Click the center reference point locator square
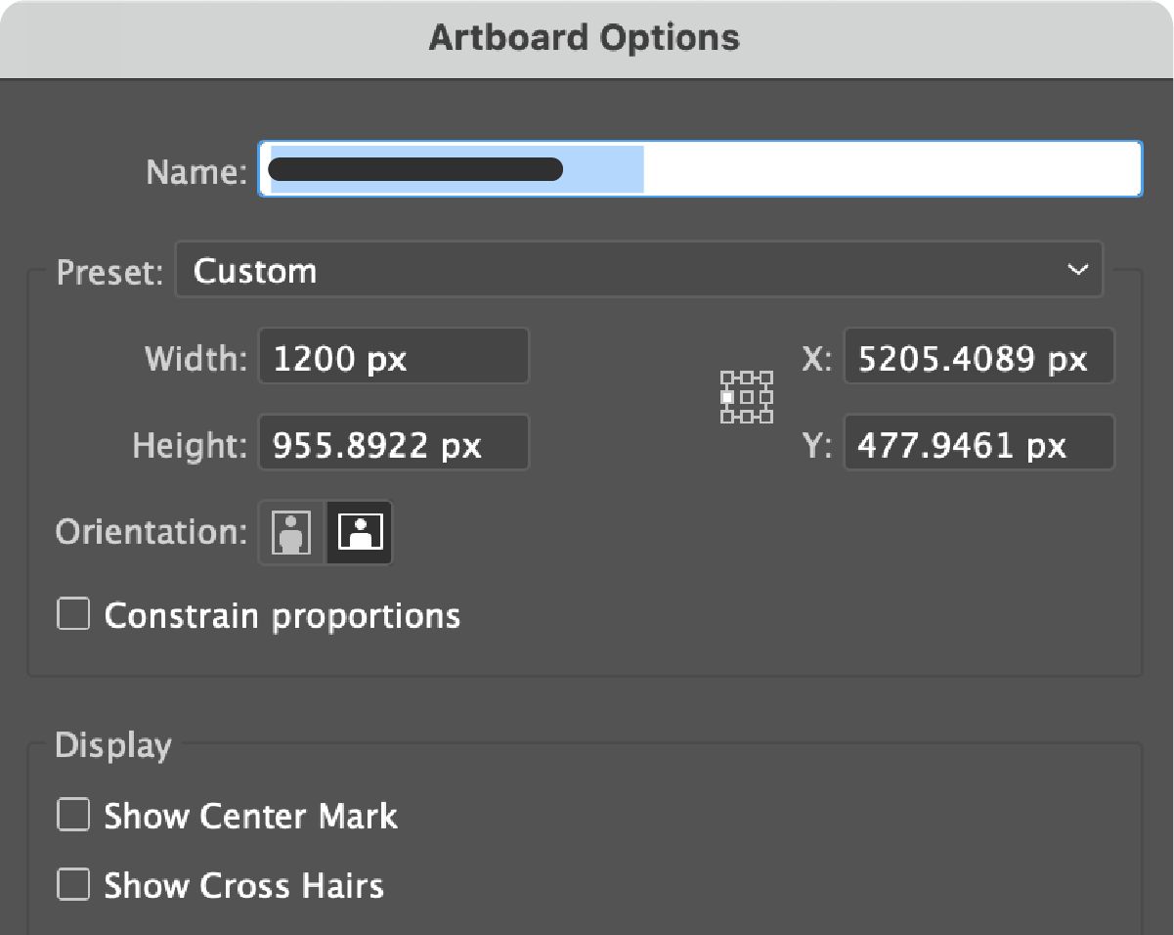The width and height of the screenshot is (1174, 935). [x=747, y=397]
